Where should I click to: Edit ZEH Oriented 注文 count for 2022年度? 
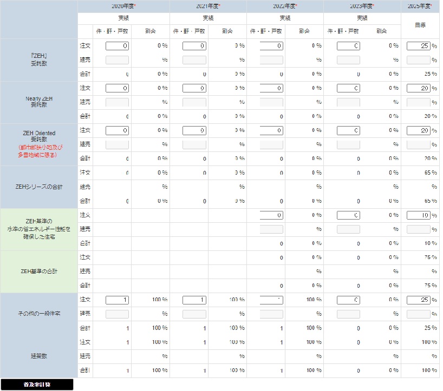coord(271,130)
